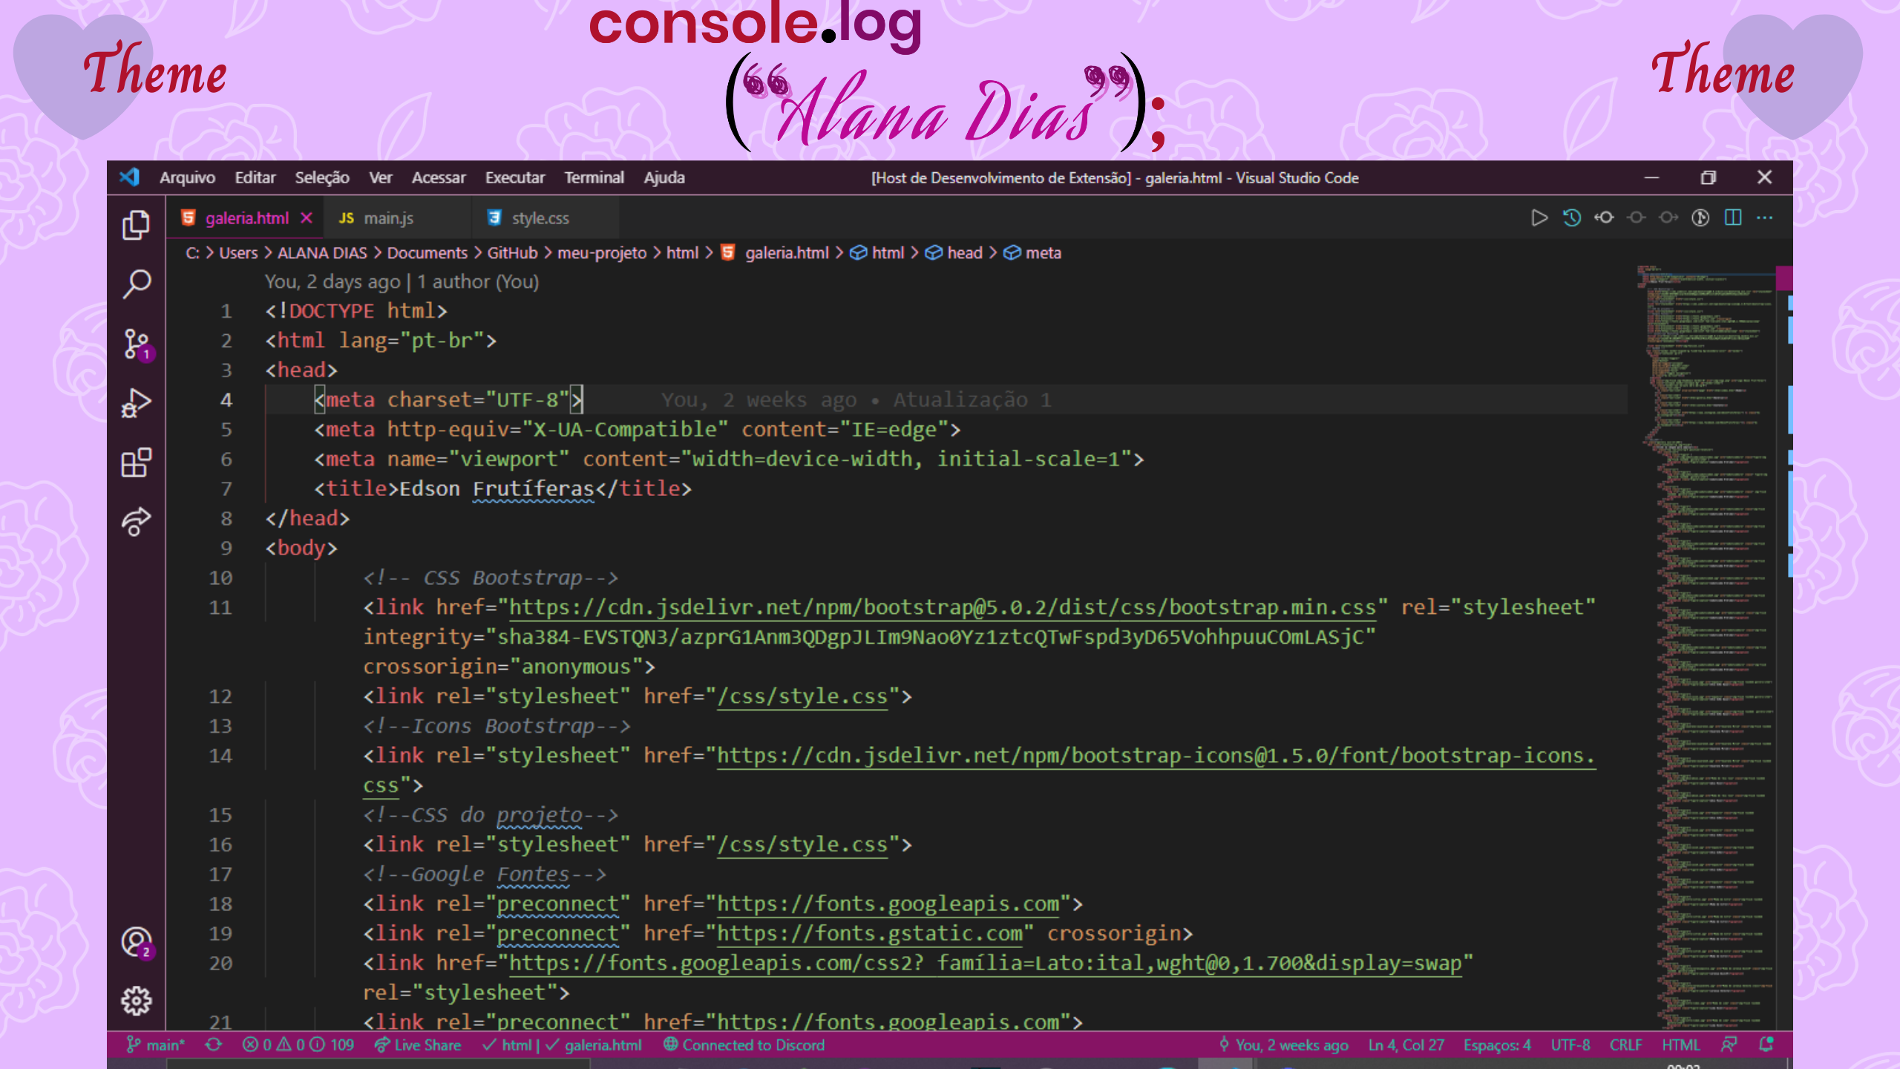Click the CodeLens author info above line 1
Screen dimensions: 1900x1069
tap(402, 282)
